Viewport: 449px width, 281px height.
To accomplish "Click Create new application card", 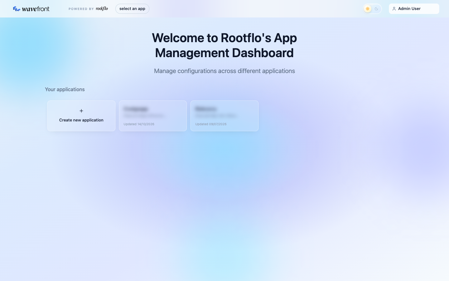I will (x=81, y=116).
